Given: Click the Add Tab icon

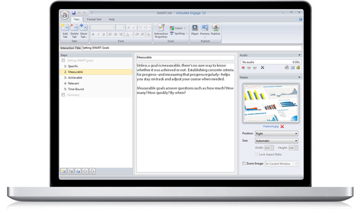Looking at the screenshot, I should 65,27.
